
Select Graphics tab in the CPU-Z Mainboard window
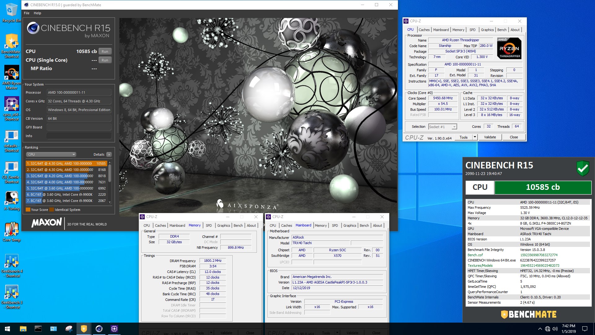click(350, 226)
